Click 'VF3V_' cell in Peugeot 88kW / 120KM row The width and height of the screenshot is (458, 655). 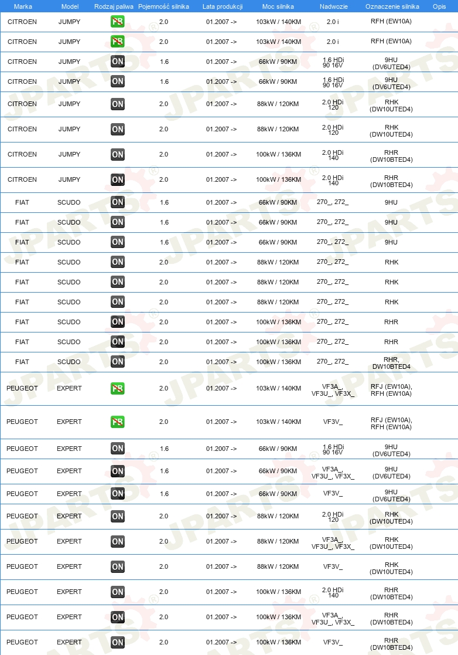(333, 567)
